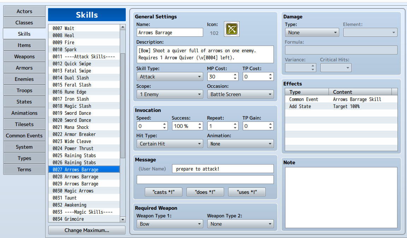Decrease the MP Cost value
This screenshot has width=407, height=238.
point(235,78)
